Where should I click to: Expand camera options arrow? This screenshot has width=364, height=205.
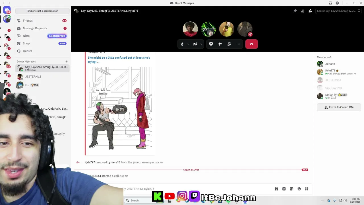(x=201, y=44)
